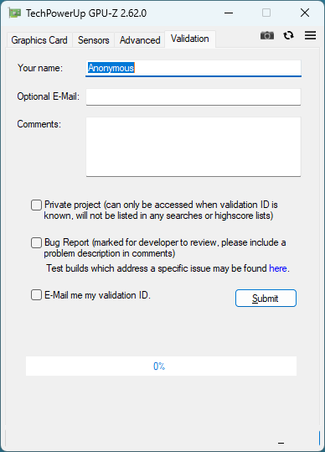Click the refresh arrows icon
This screenshot has height=452, width=325.
point(288,35)
